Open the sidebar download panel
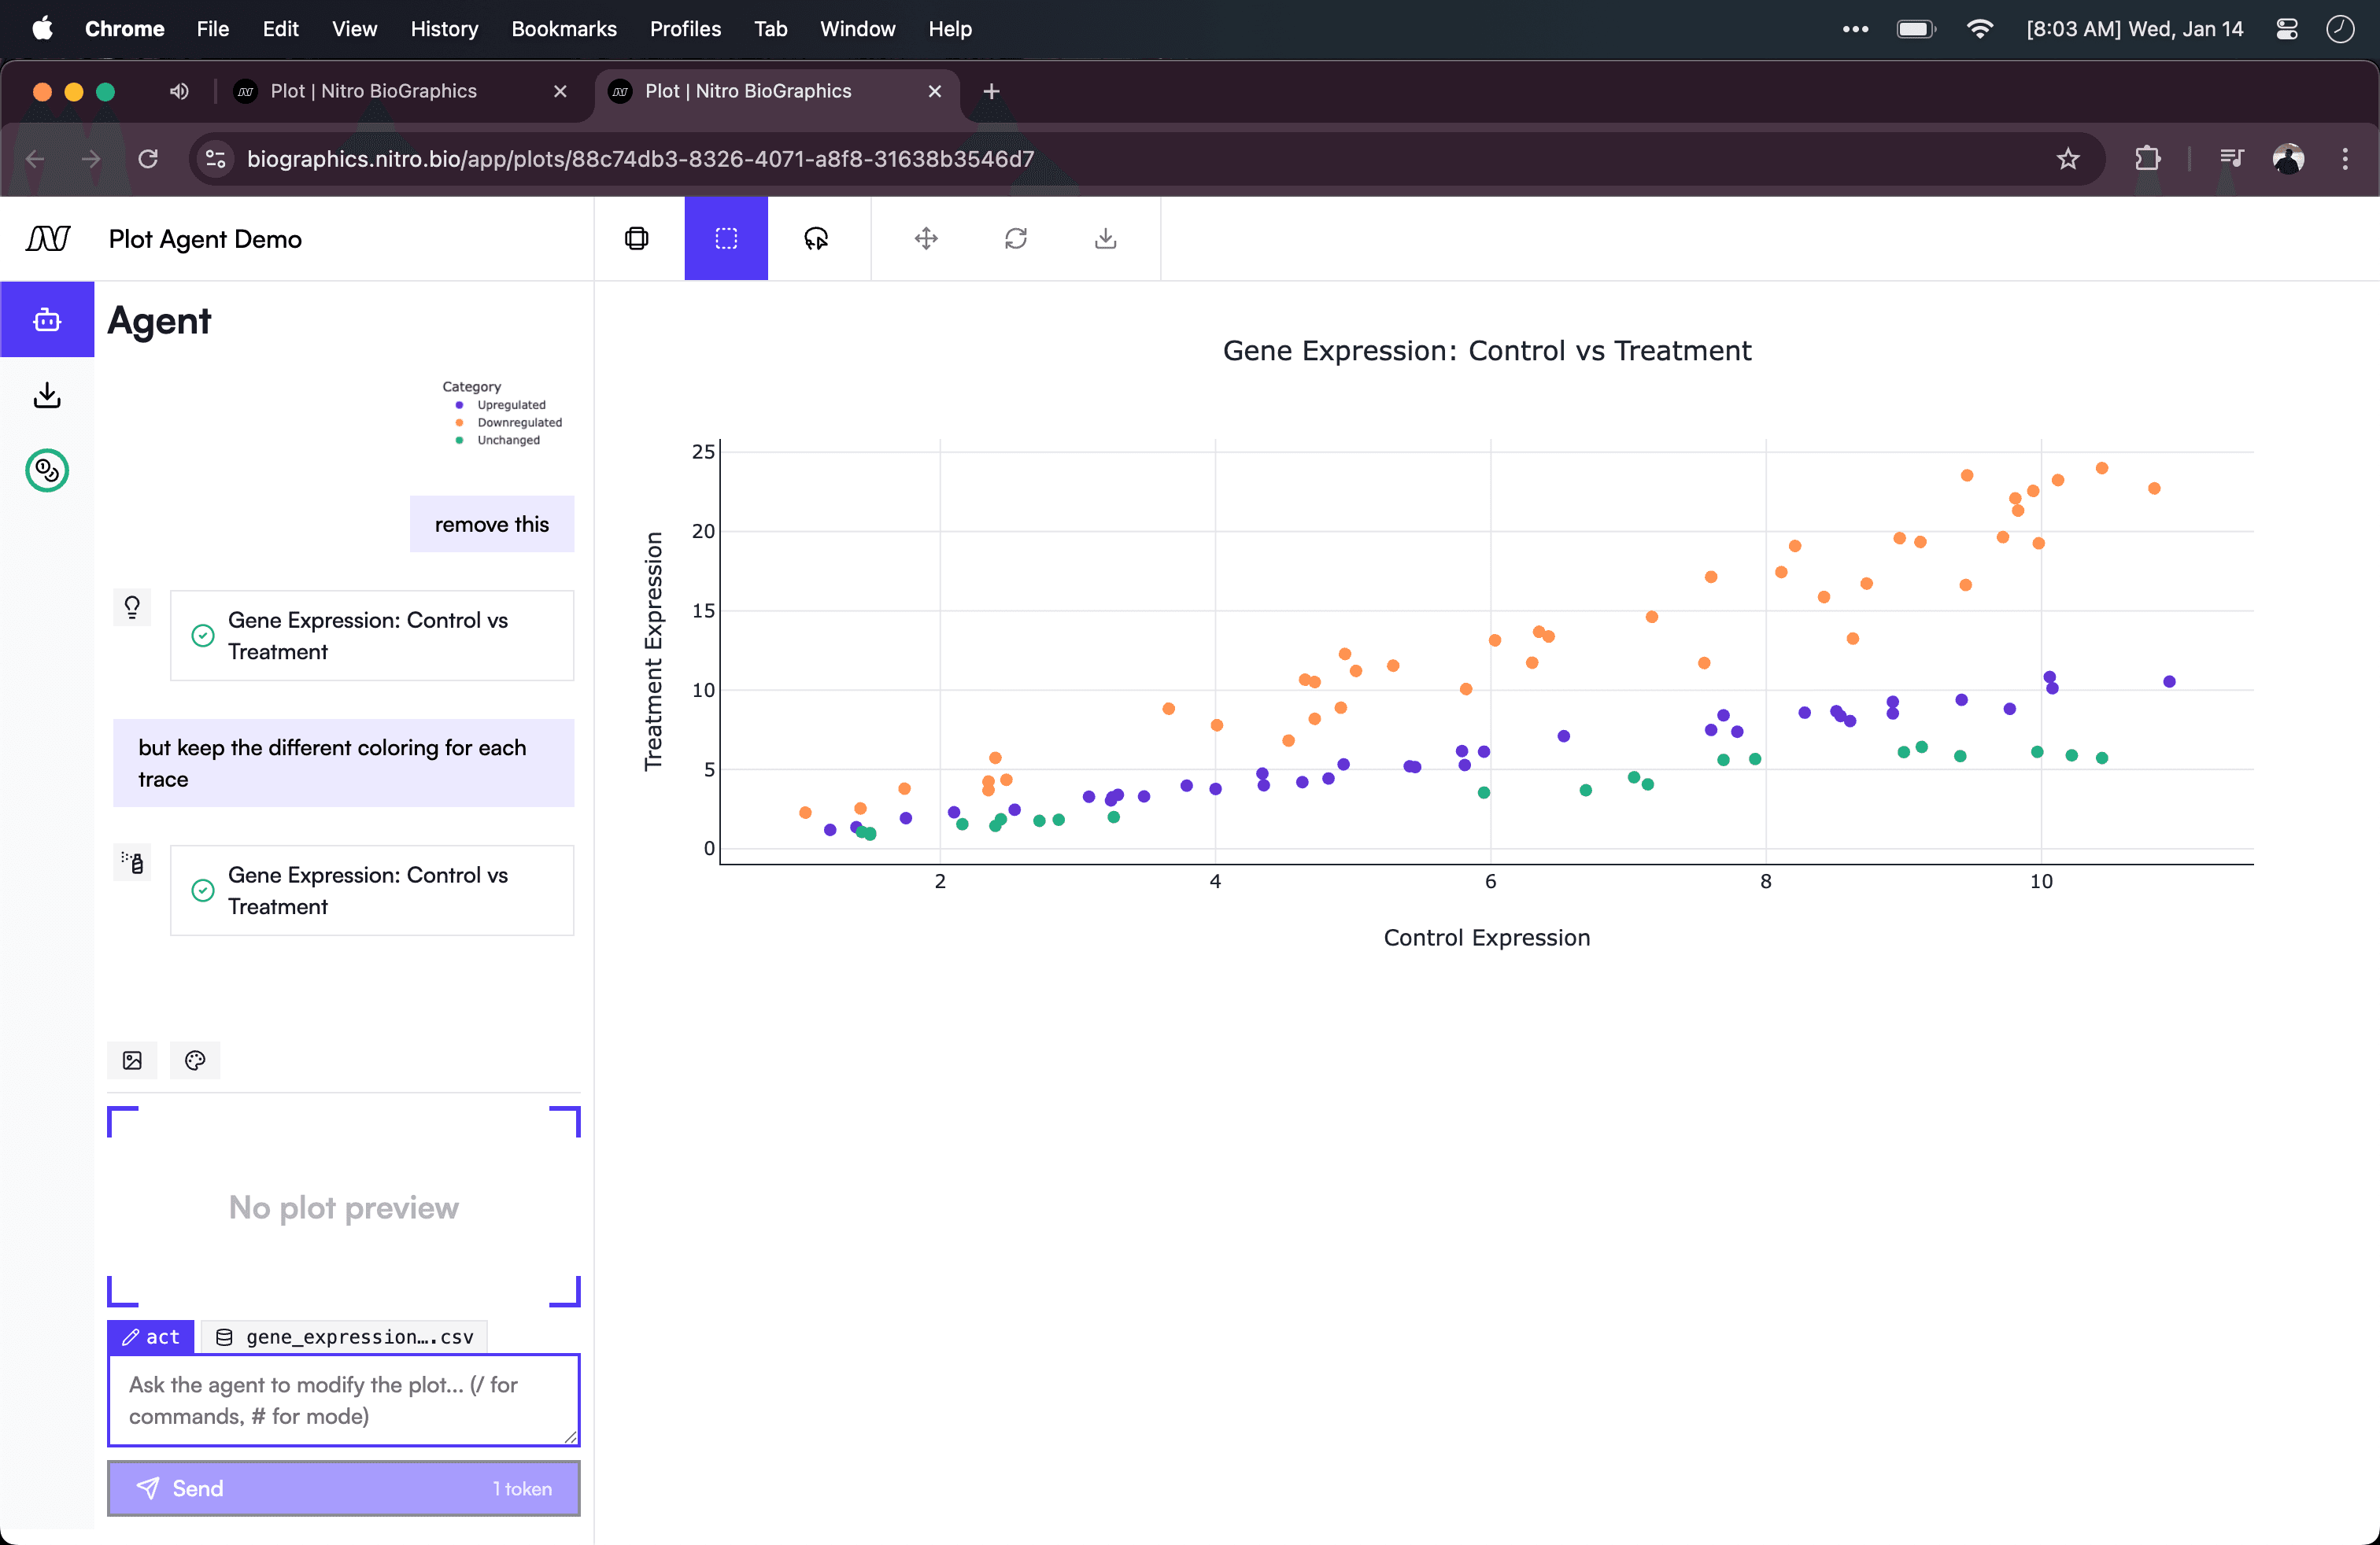The width and height of the screenshot is (2380, 1545). click(x=47, y=396)
